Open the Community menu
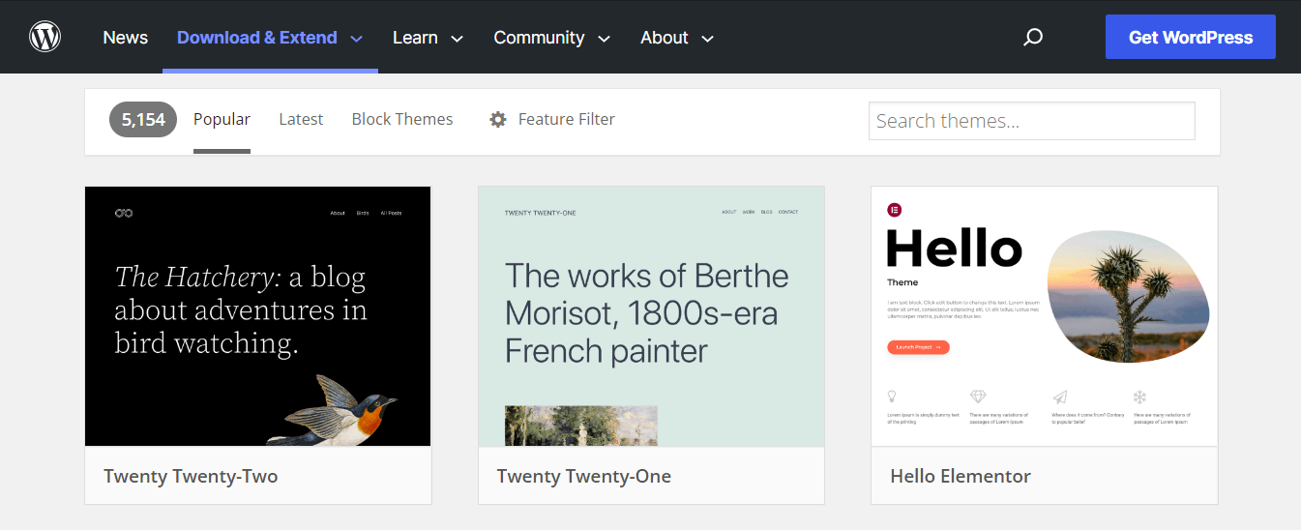 point(539,38)
